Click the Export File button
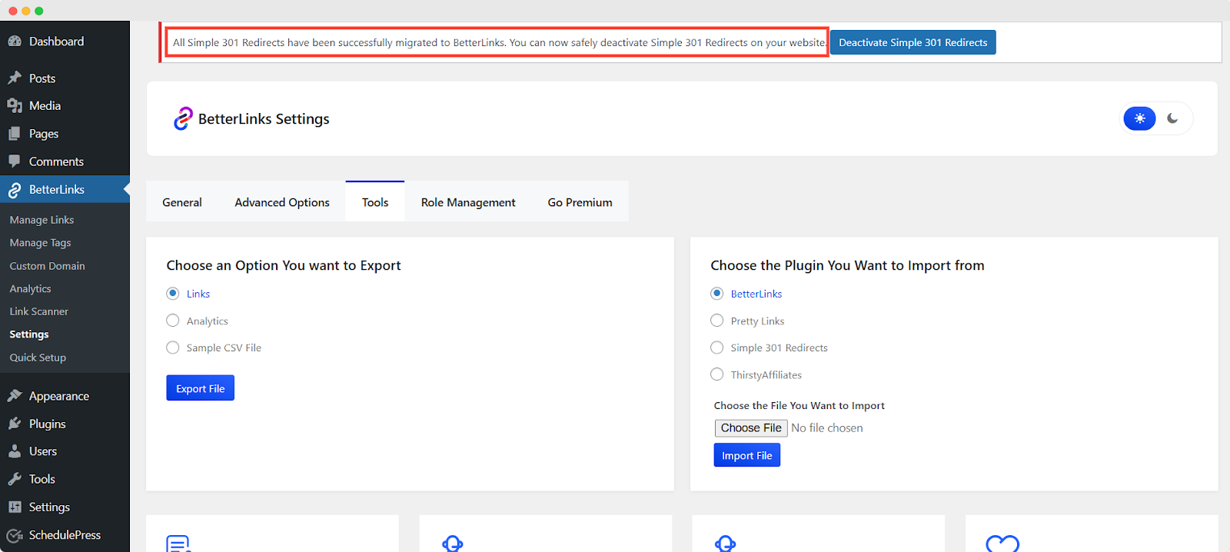1230x552 pixels. [201, 388]
